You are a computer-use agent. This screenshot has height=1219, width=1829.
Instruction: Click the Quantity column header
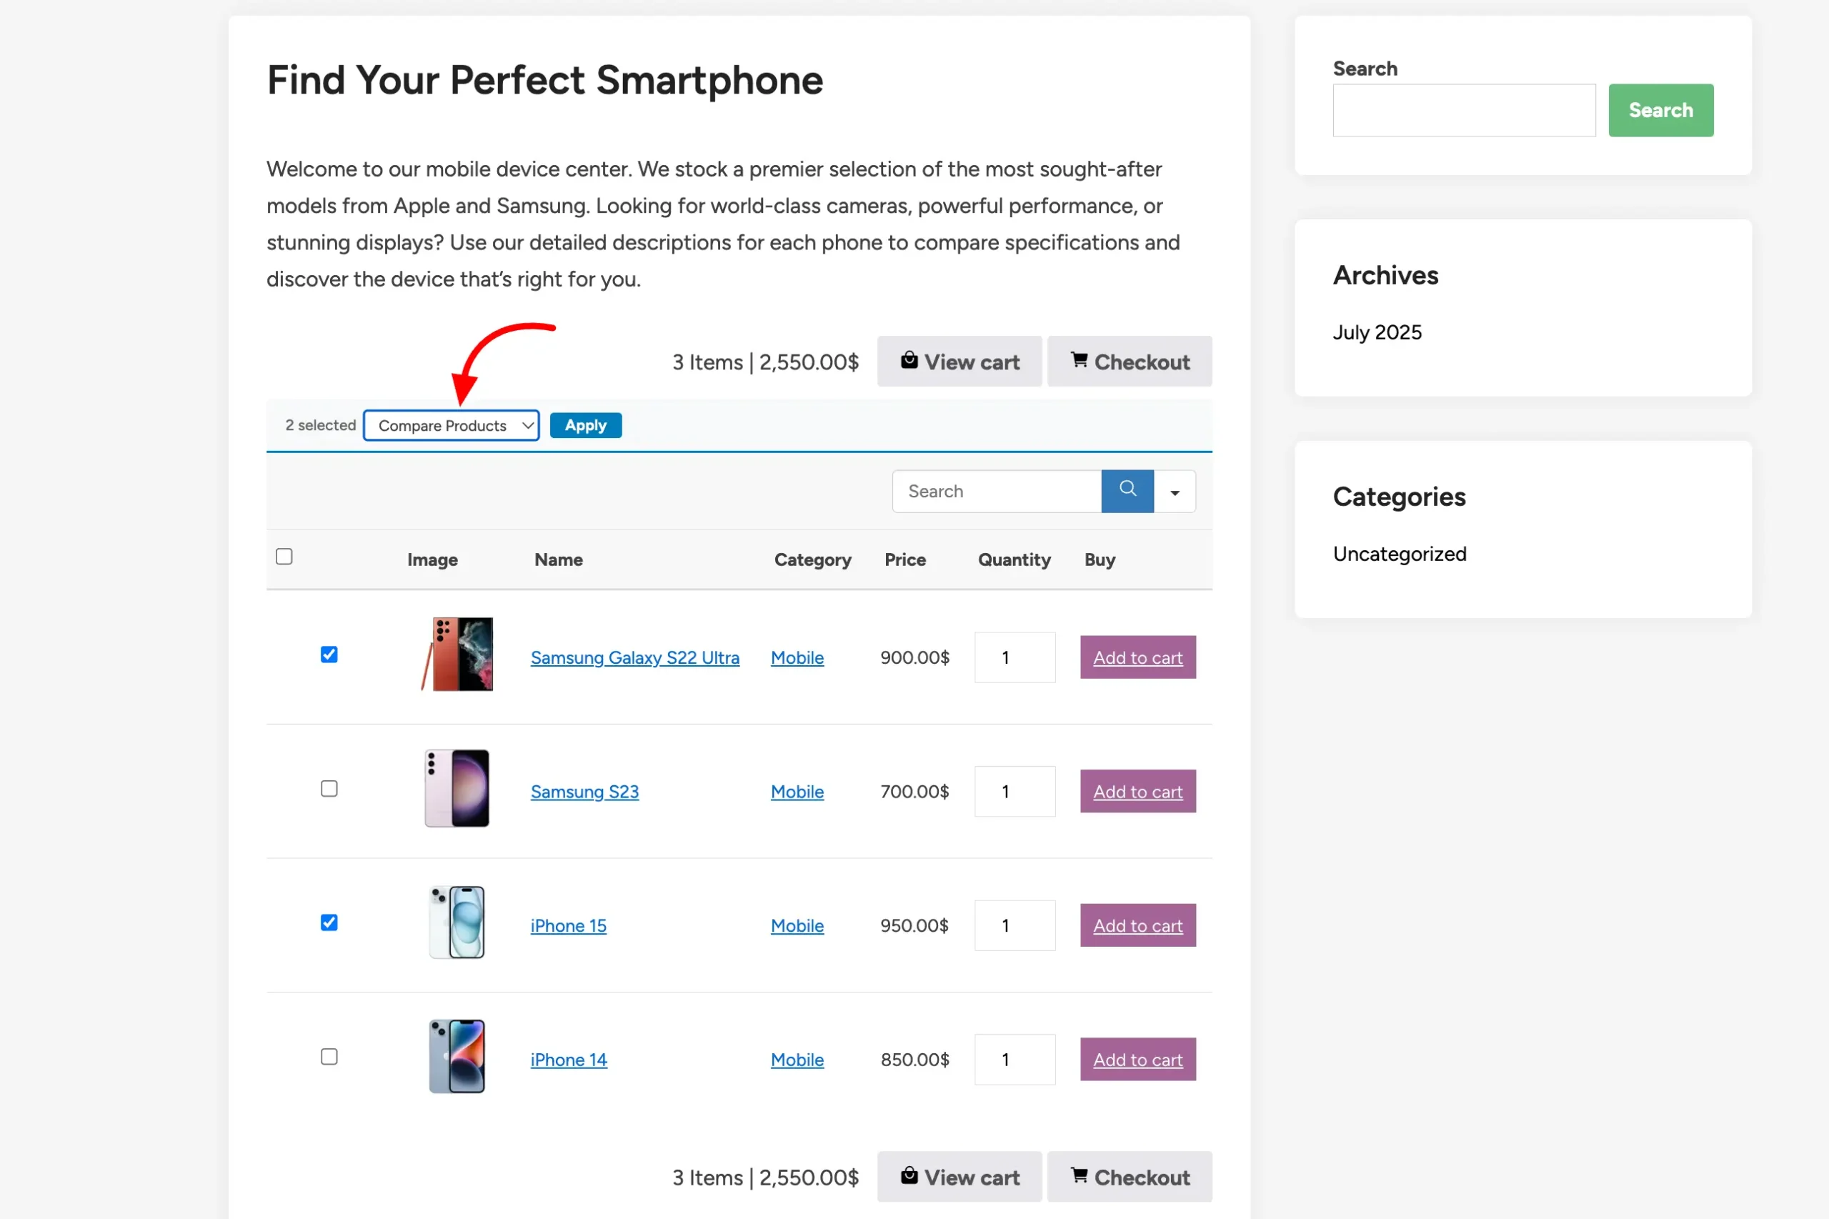[1015, 559]
